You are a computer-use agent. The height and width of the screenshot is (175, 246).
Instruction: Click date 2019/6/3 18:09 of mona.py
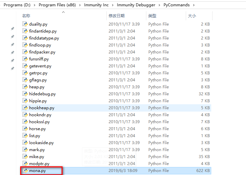[x=123, y=171]
